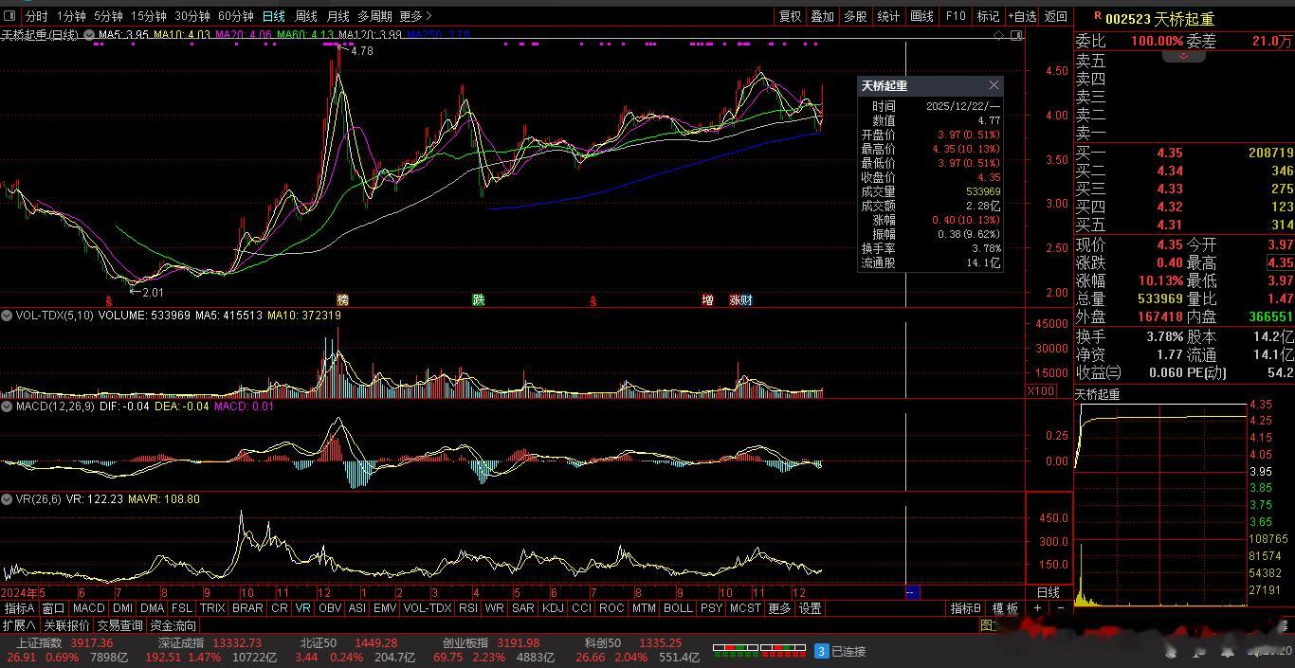Expand the order book with the red chevron

(x=1184, y=57)
